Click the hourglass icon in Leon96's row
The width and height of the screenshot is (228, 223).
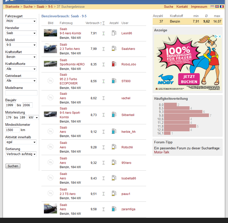(x=103, y=33)
